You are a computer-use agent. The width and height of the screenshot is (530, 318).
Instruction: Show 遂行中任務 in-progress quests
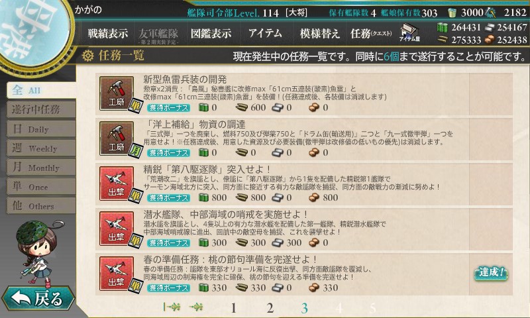(41, 109)
